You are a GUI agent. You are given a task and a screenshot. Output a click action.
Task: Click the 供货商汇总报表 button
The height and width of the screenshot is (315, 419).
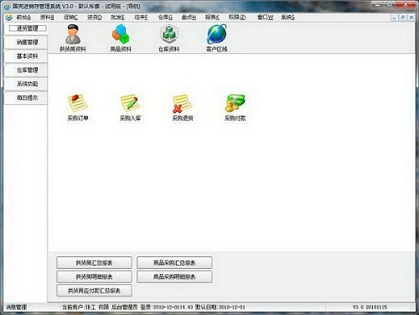click(94, 263)
